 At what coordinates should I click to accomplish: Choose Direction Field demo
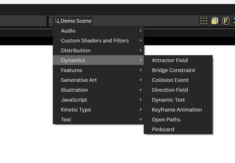tap(178, 90)
